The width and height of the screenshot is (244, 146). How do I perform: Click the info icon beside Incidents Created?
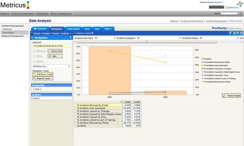pyautogui.click(x=92, y=33)
